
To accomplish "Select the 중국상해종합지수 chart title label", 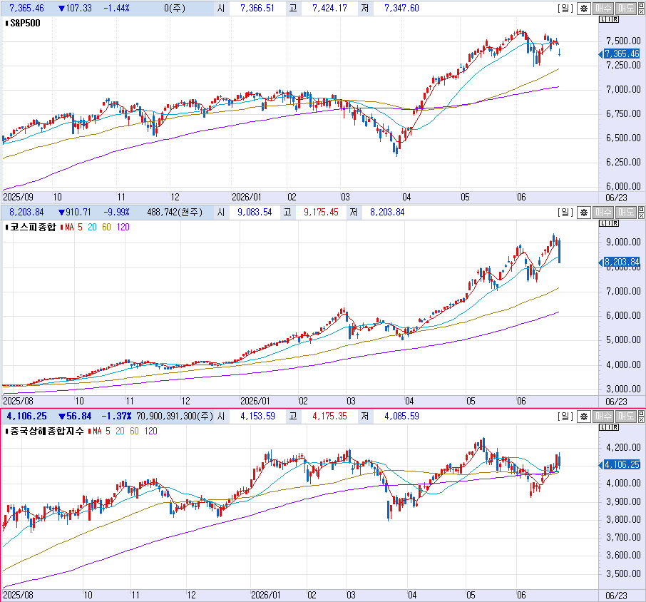I will tap(46, 431).
